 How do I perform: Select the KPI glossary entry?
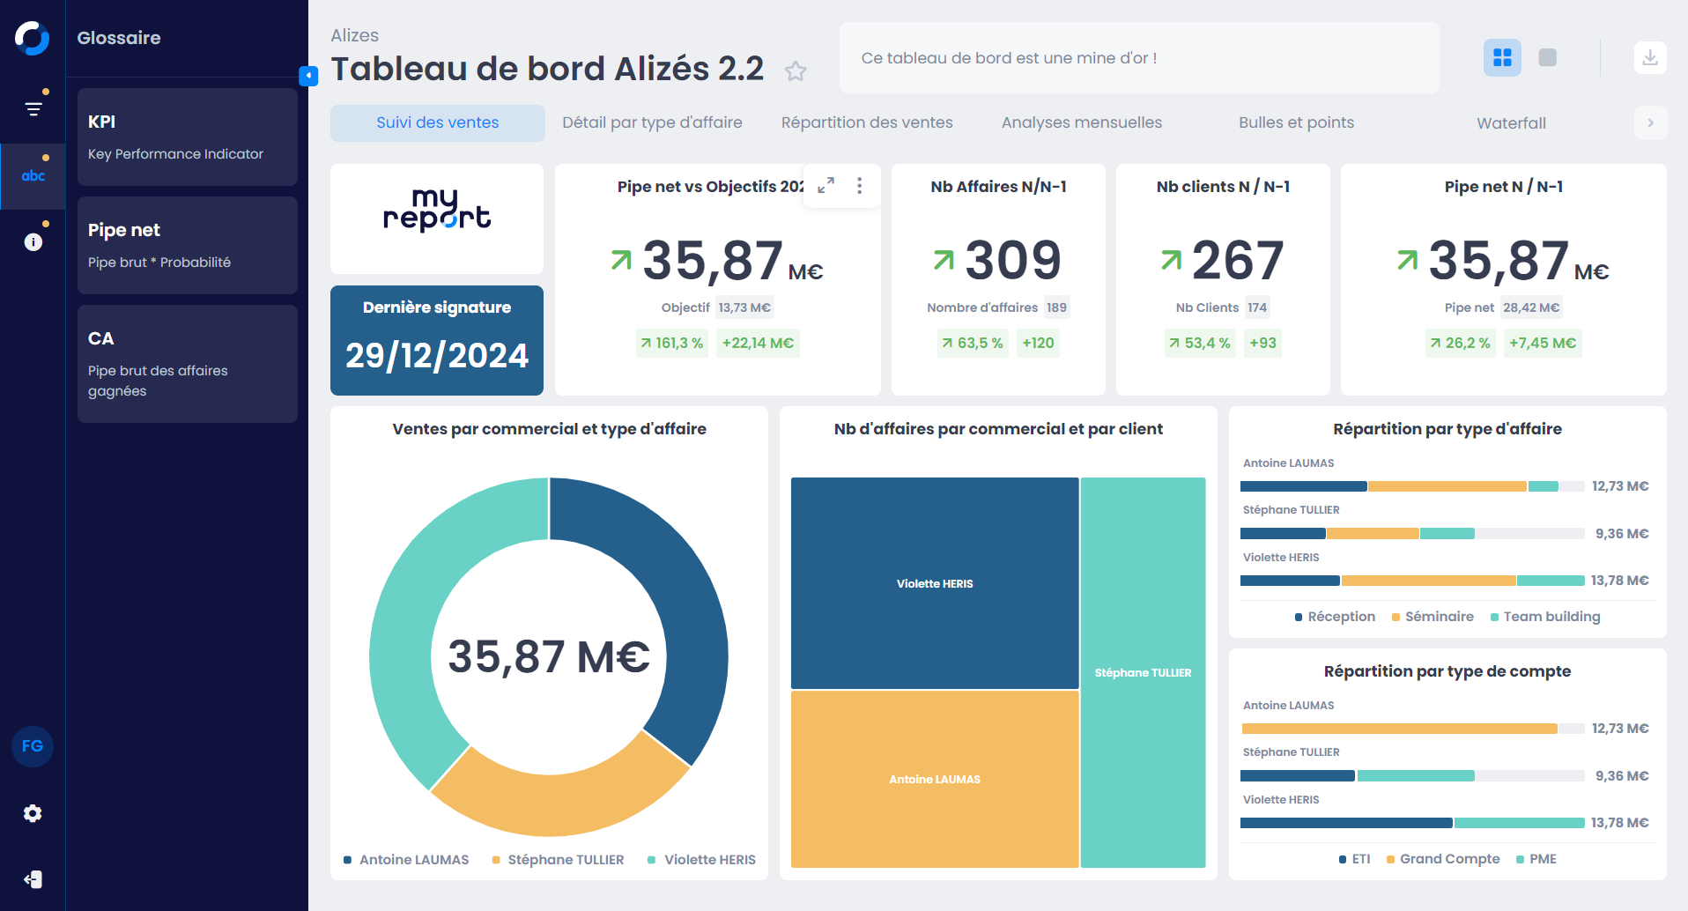[x=187, y=137]
